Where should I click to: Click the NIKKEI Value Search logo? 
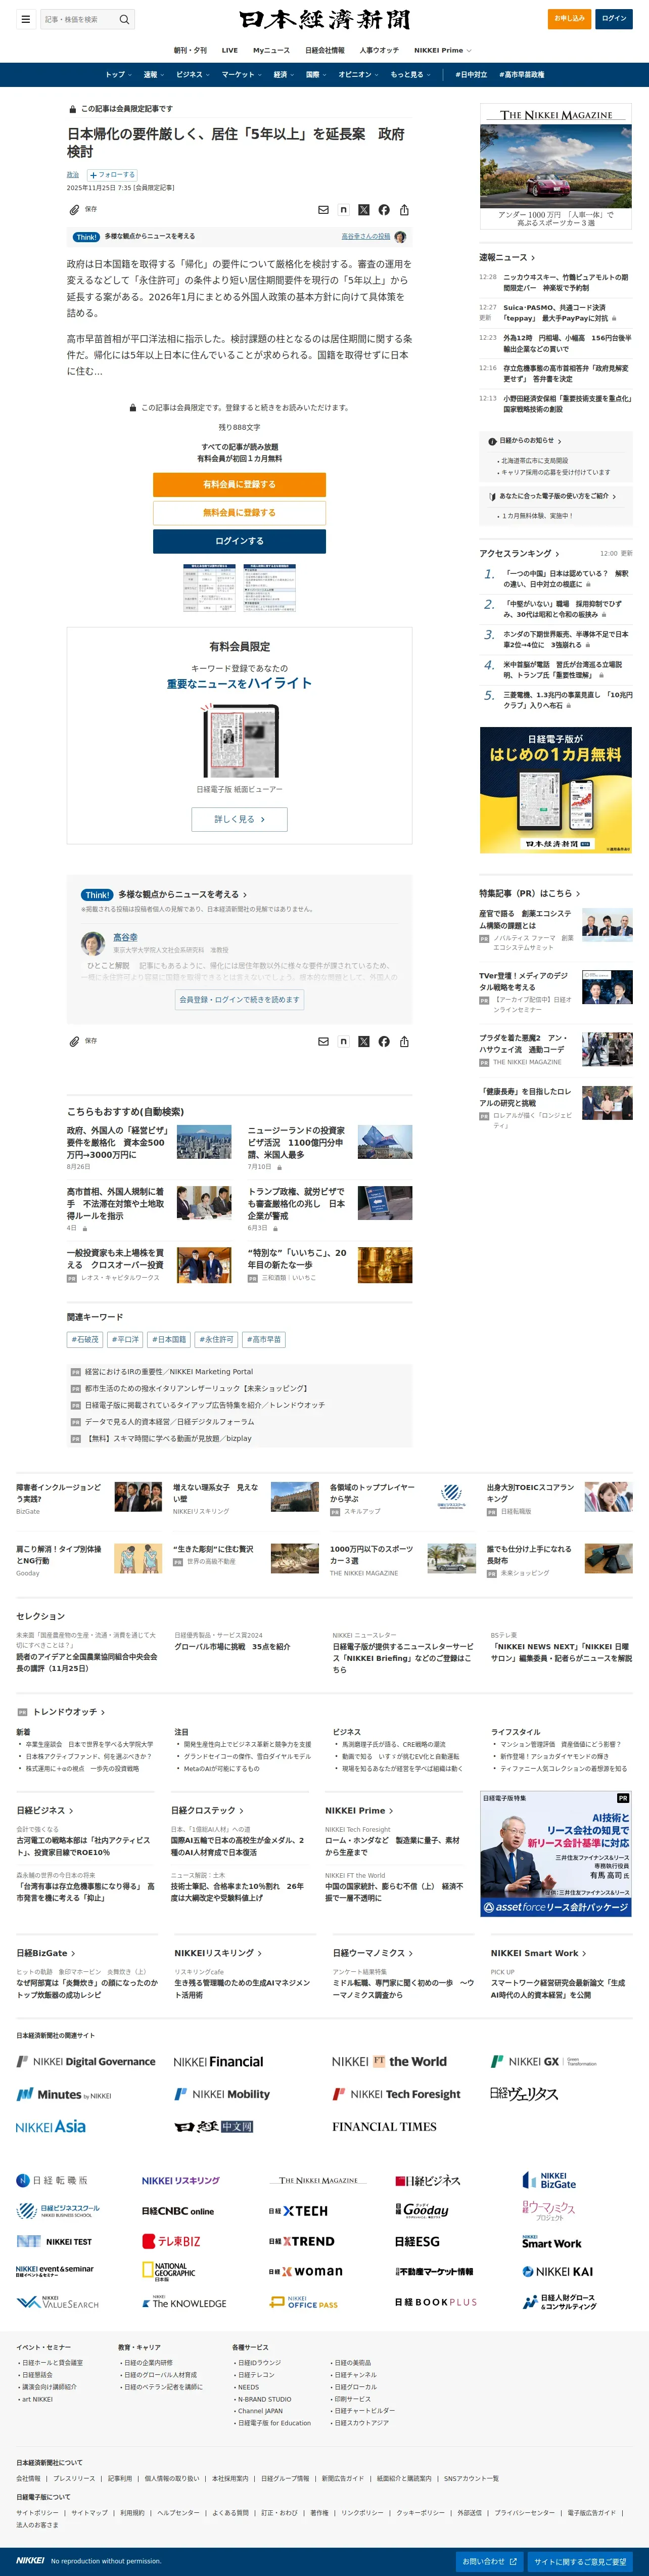[57, 2302]
